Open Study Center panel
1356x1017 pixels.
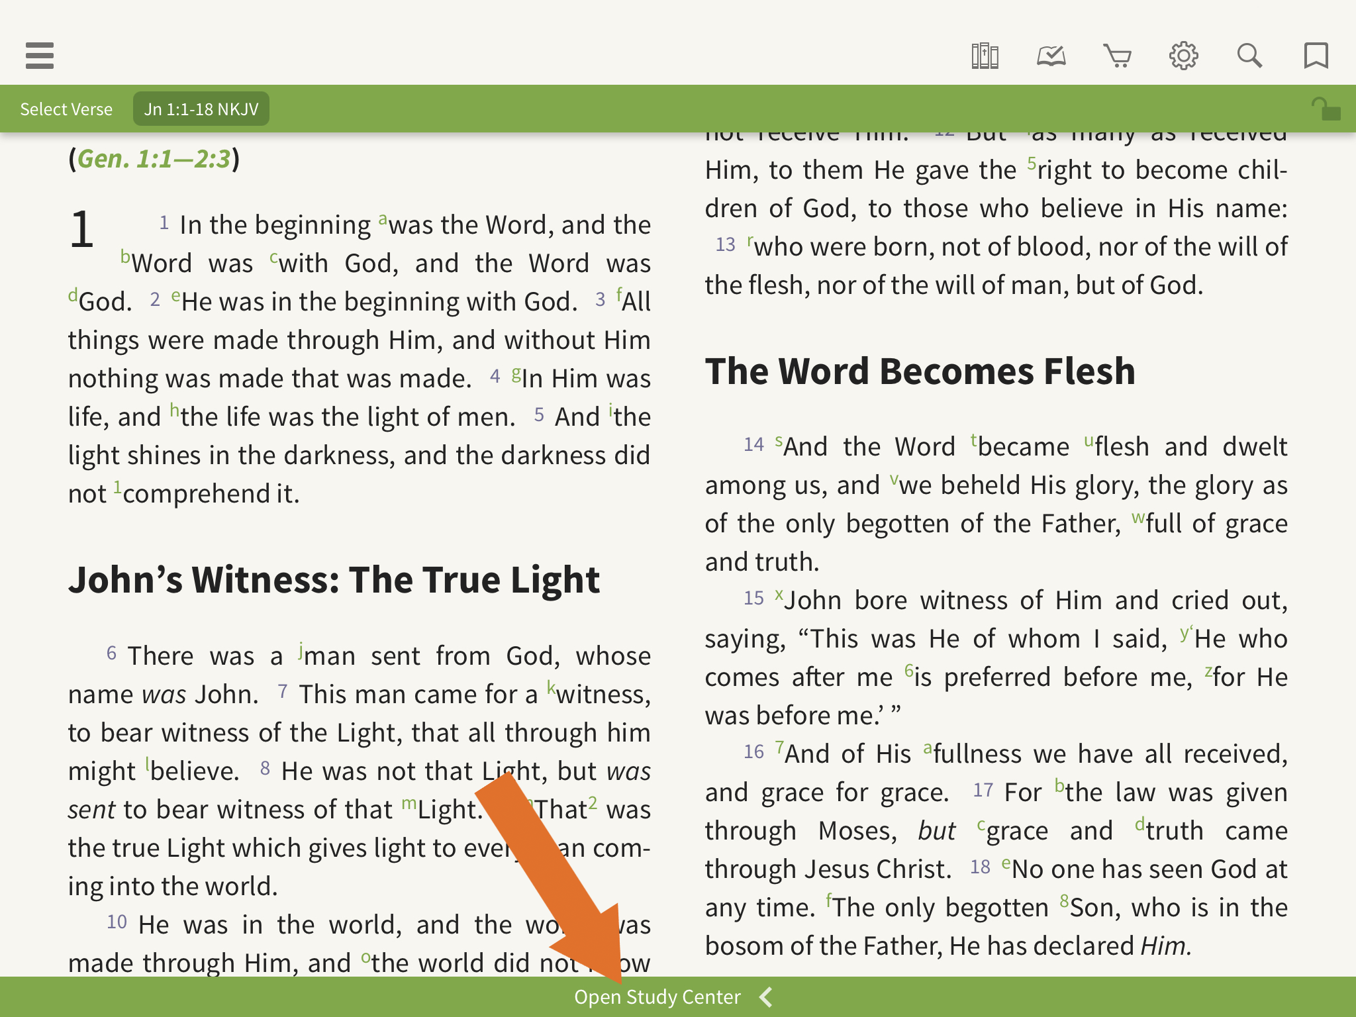click(657, 996)
